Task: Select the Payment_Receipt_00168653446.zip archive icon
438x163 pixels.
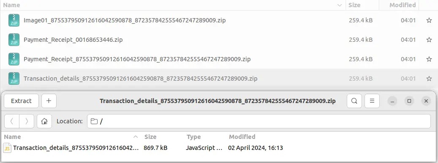Action: (14, 40)
